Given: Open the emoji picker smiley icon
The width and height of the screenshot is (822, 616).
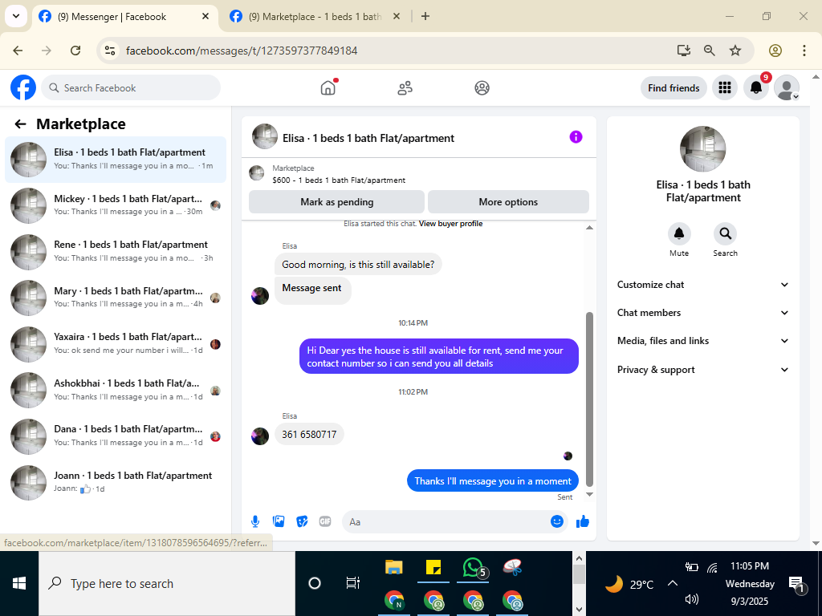Looking at the screenshot, I should 557,521.
